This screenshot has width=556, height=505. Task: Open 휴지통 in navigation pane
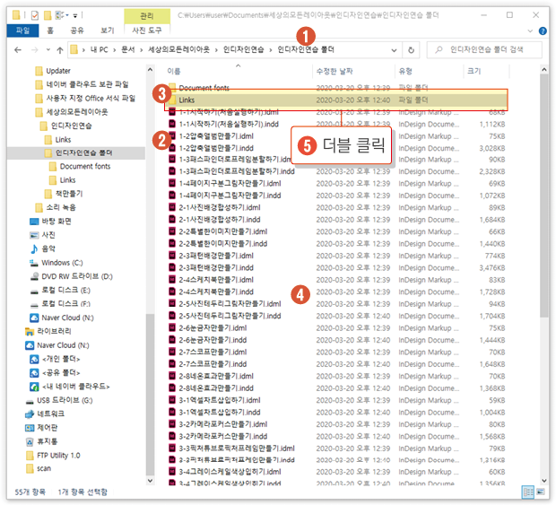click(x=47, y=441)
